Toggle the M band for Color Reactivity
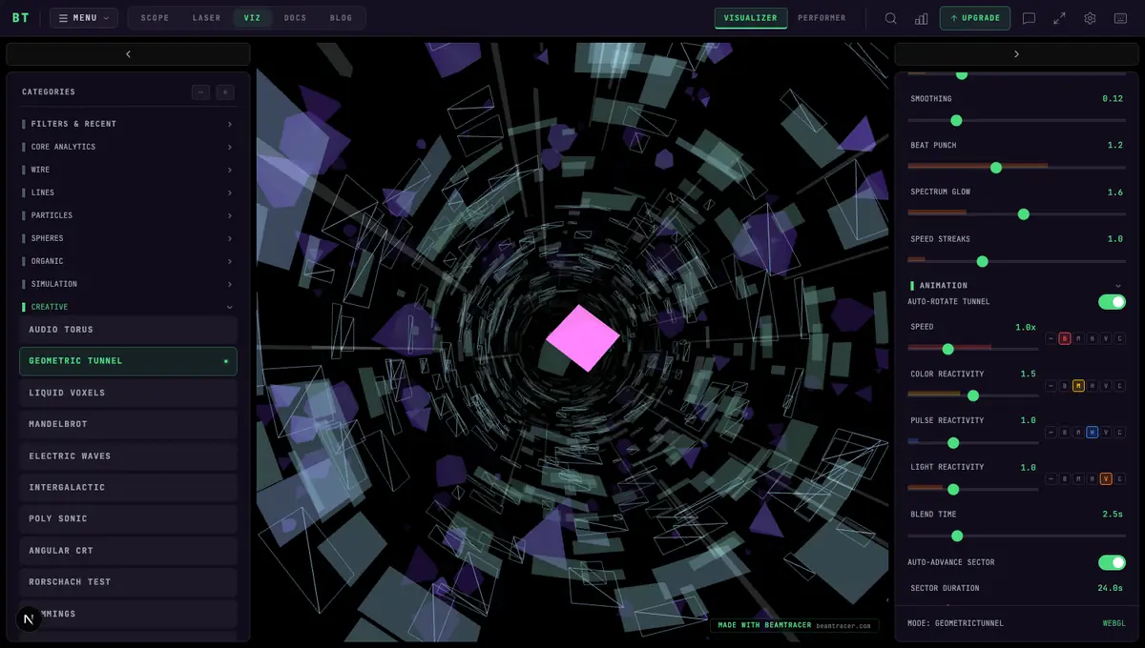This screenshot has width=1145, height=648. (x=1078, y=385)
